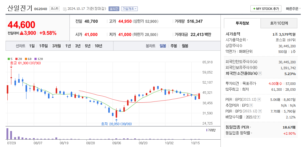Click the 최고 61,300 (07/30) chart marker
The width and height of the screenshot is (302, 147).
[25, 63]
